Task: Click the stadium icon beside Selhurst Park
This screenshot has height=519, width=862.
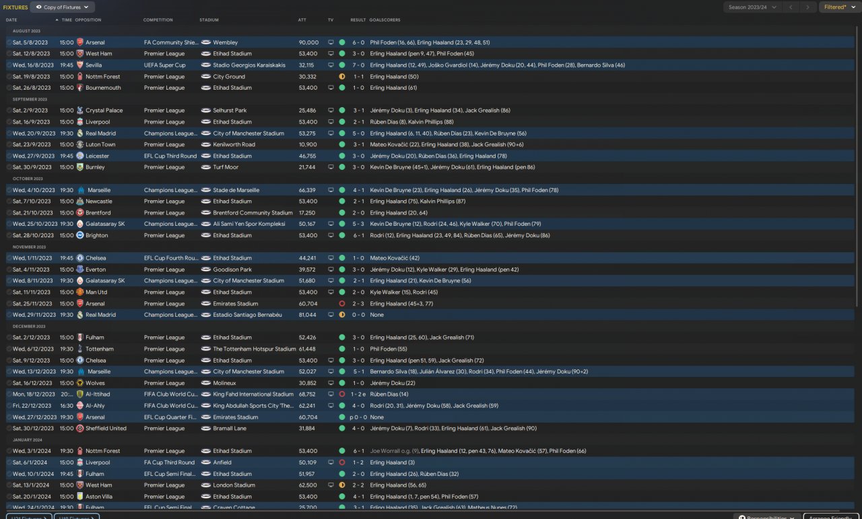Action: 206,111
